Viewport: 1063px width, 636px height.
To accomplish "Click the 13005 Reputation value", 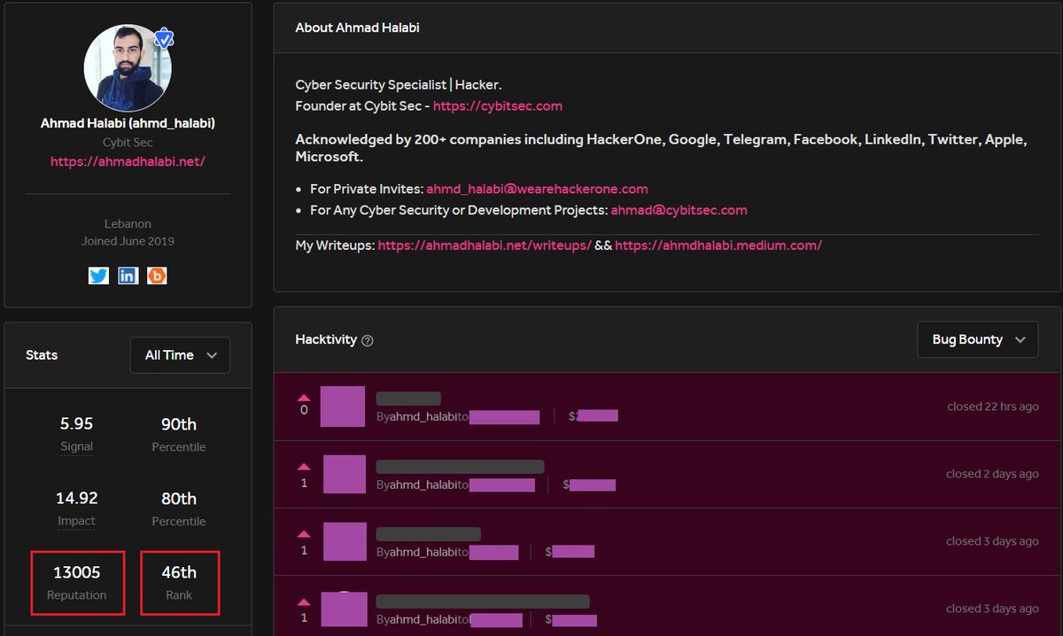I will [76, 572].
